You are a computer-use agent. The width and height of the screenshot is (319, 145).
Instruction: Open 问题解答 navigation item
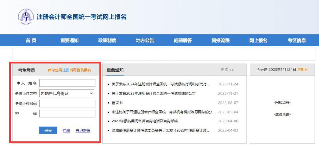[183, 41]
